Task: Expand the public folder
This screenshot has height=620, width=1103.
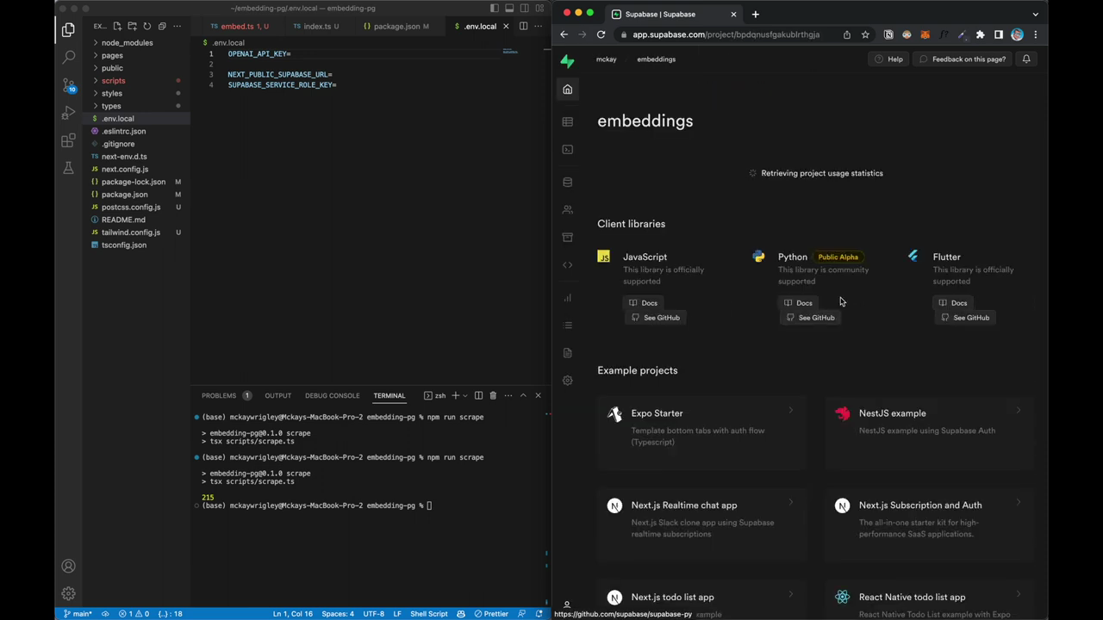Action: click(112, 68)
